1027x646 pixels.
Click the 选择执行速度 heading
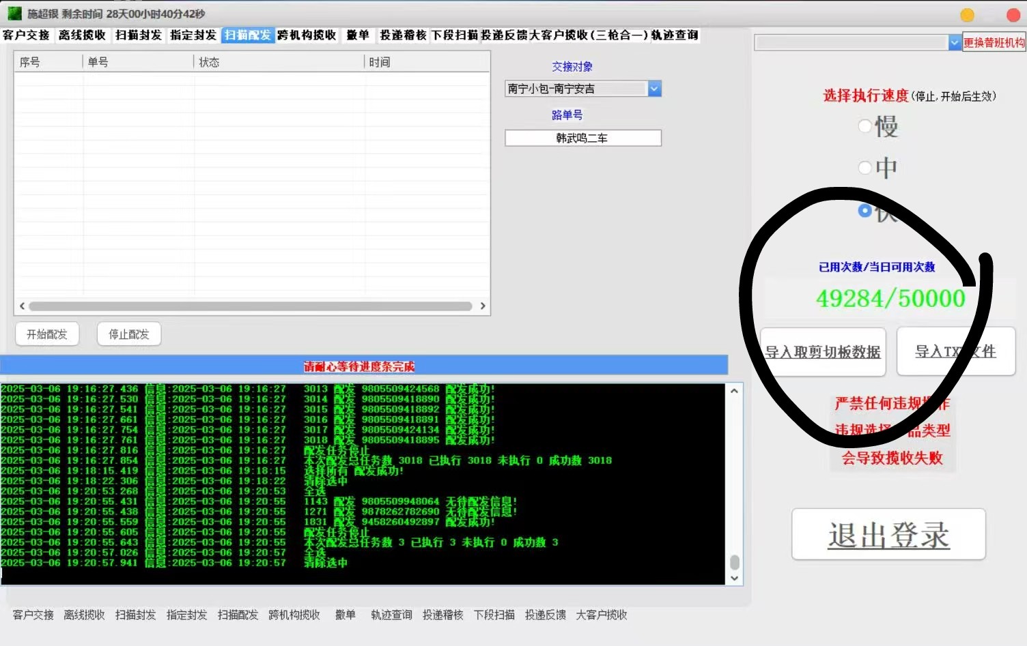point(866,96)
